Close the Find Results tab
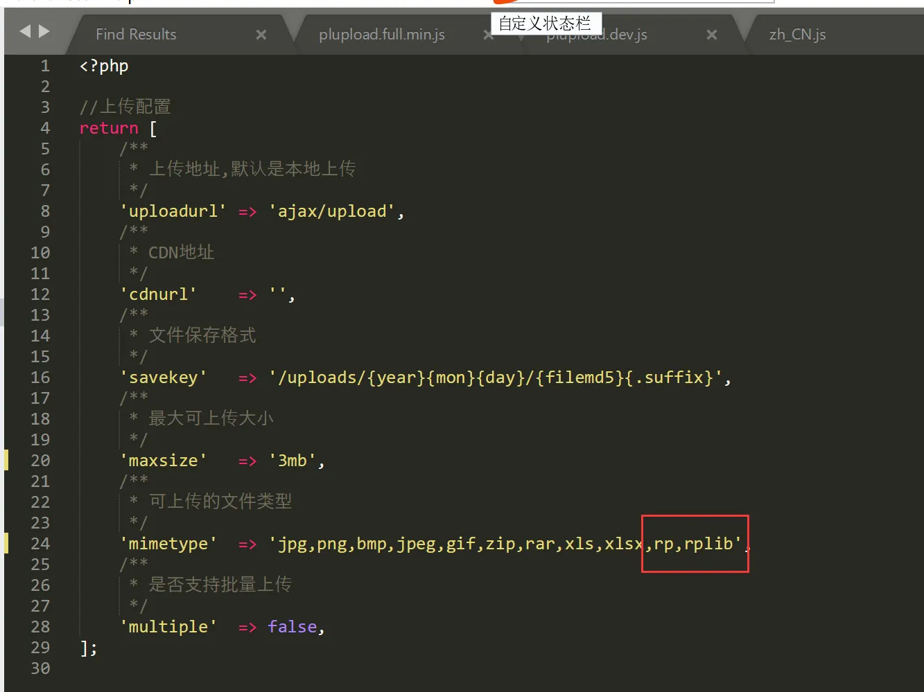Image resolution: width=924 pixels, height=692 pixels. tap(261, 35)
